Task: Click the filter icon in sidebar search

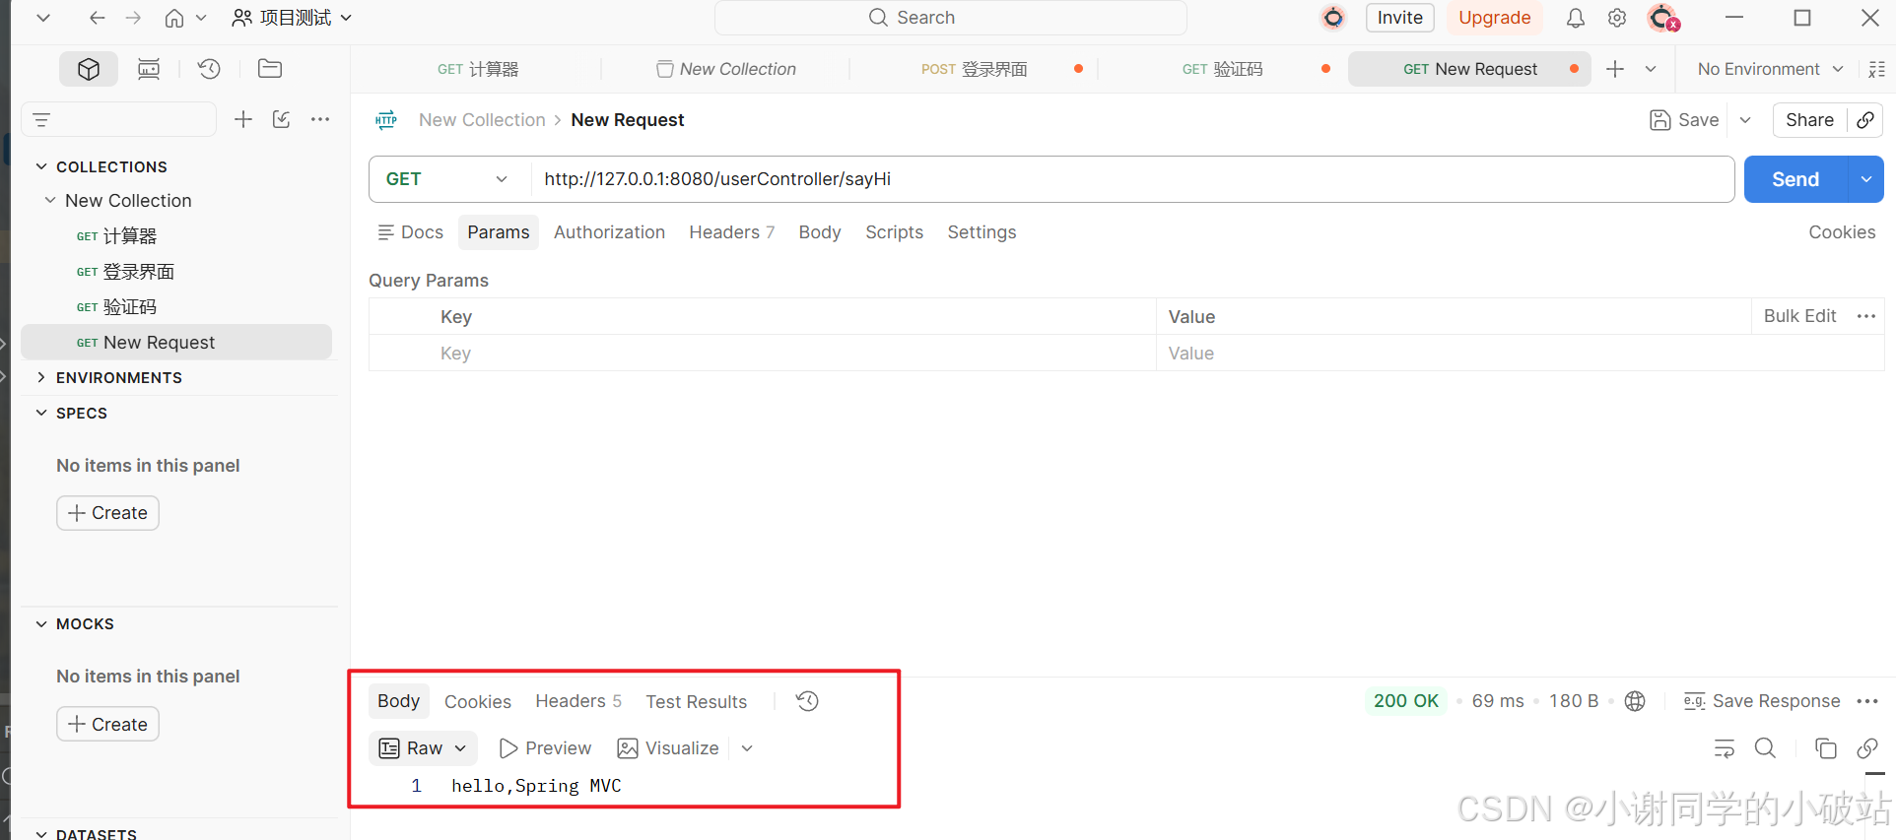Action: (41, 120)
